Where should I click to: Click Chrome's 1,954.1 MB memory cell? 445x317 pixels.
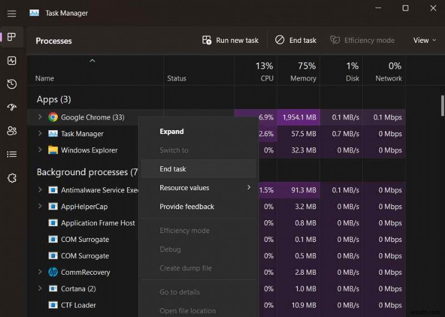(299, 117)
